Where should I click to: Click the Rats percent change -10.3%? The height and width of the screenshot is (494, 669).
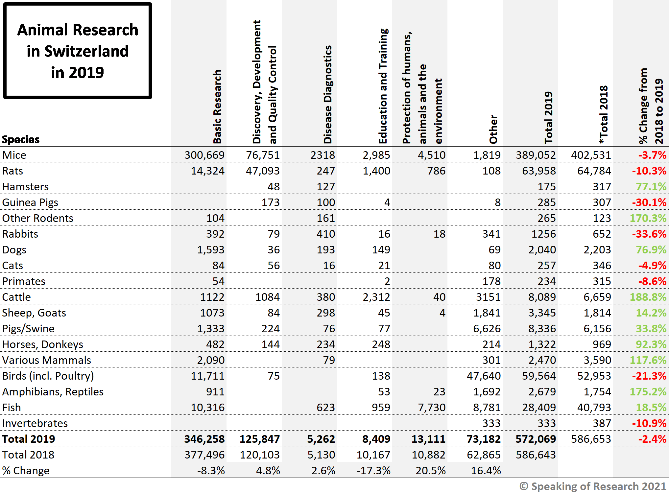click(649, 171)
